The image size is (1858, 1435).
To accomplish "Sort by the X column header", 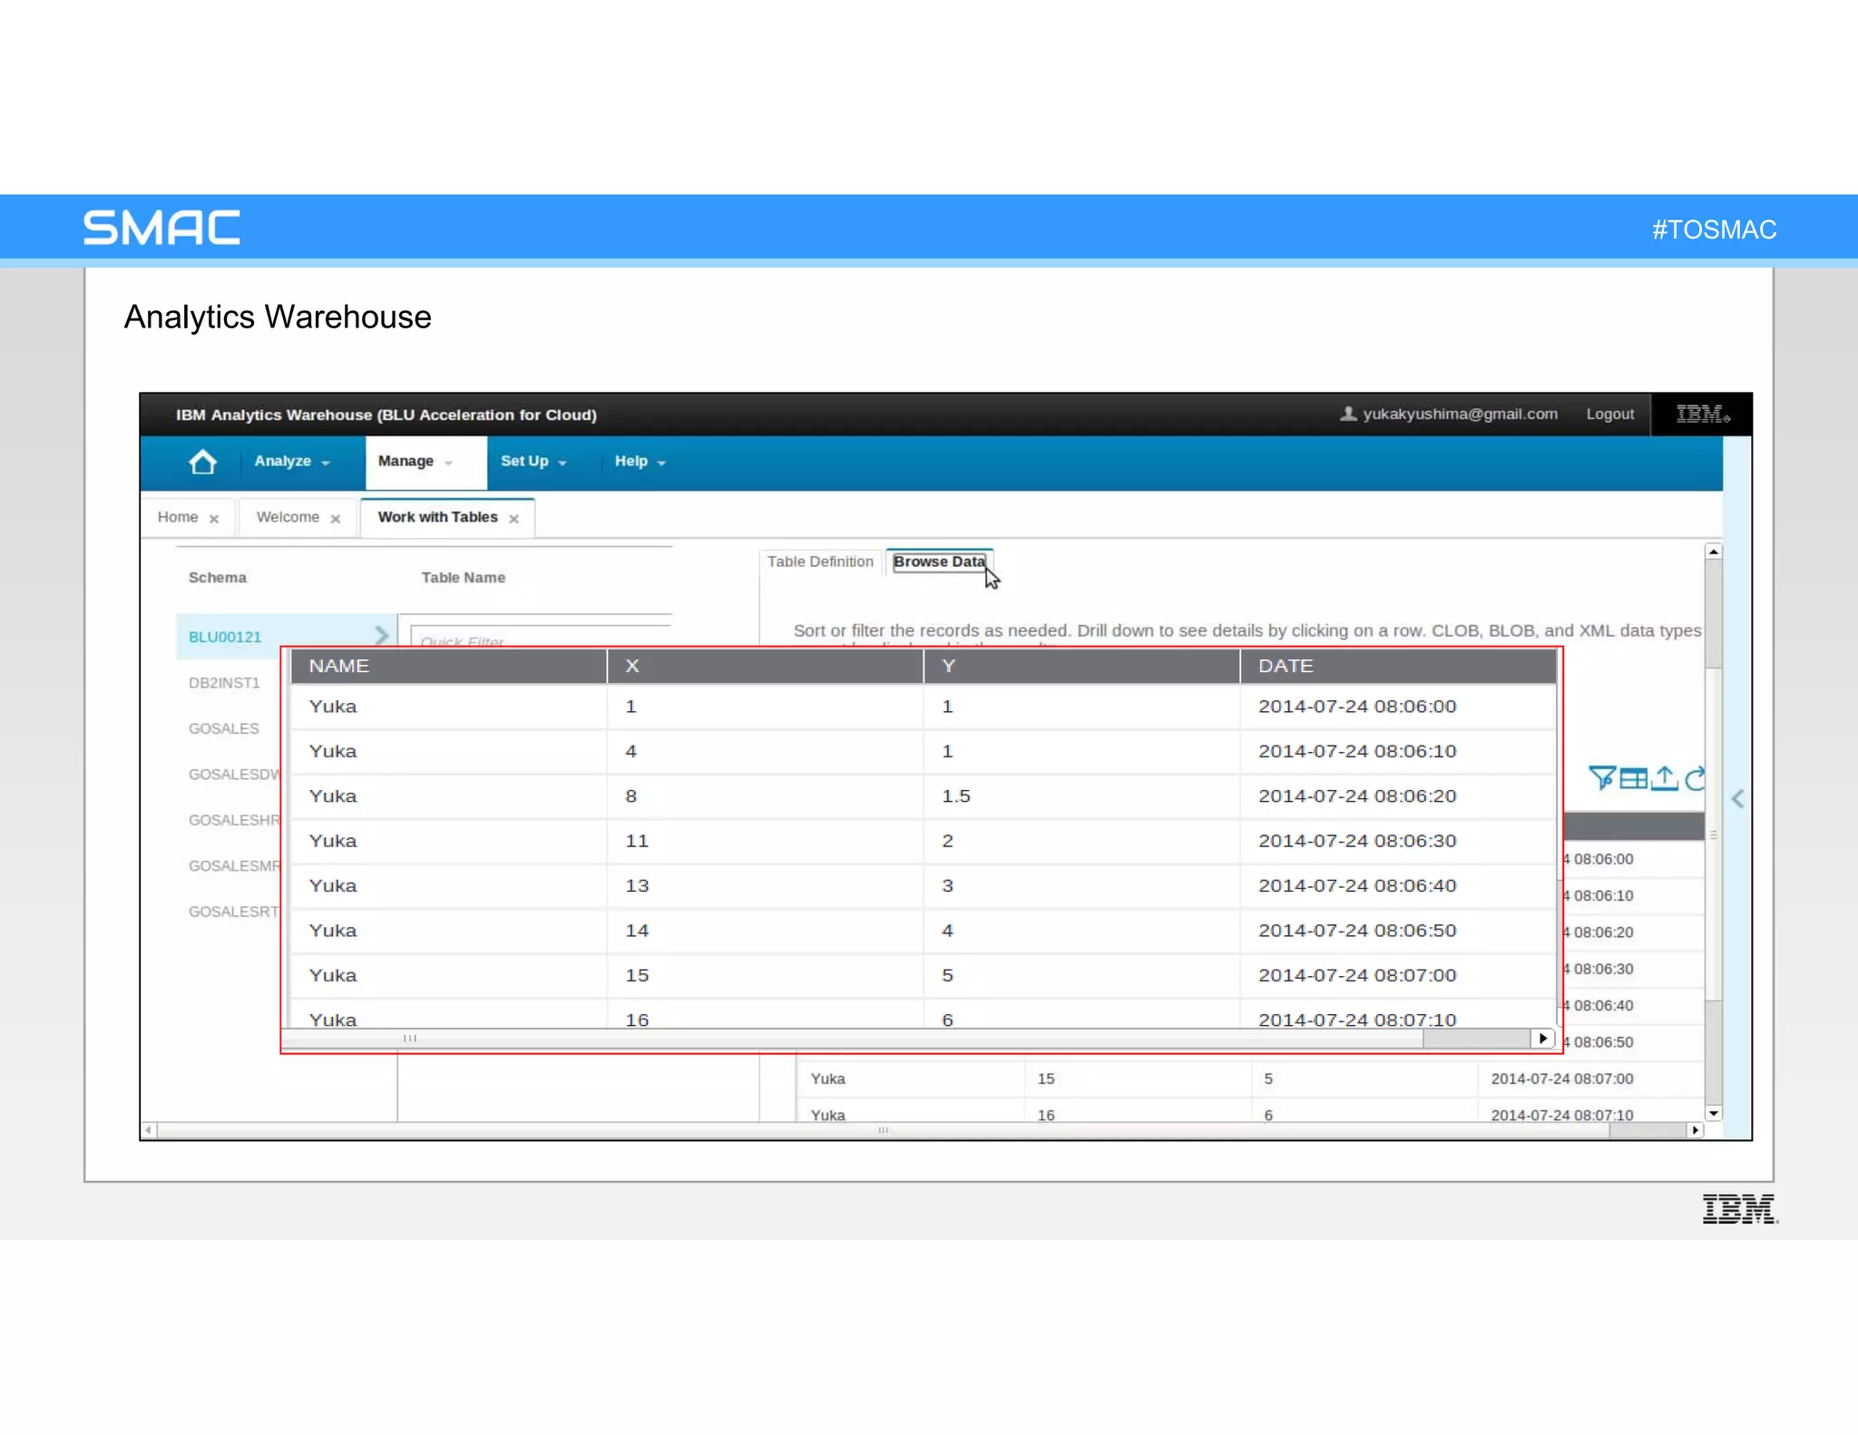I will coord(765,666).
